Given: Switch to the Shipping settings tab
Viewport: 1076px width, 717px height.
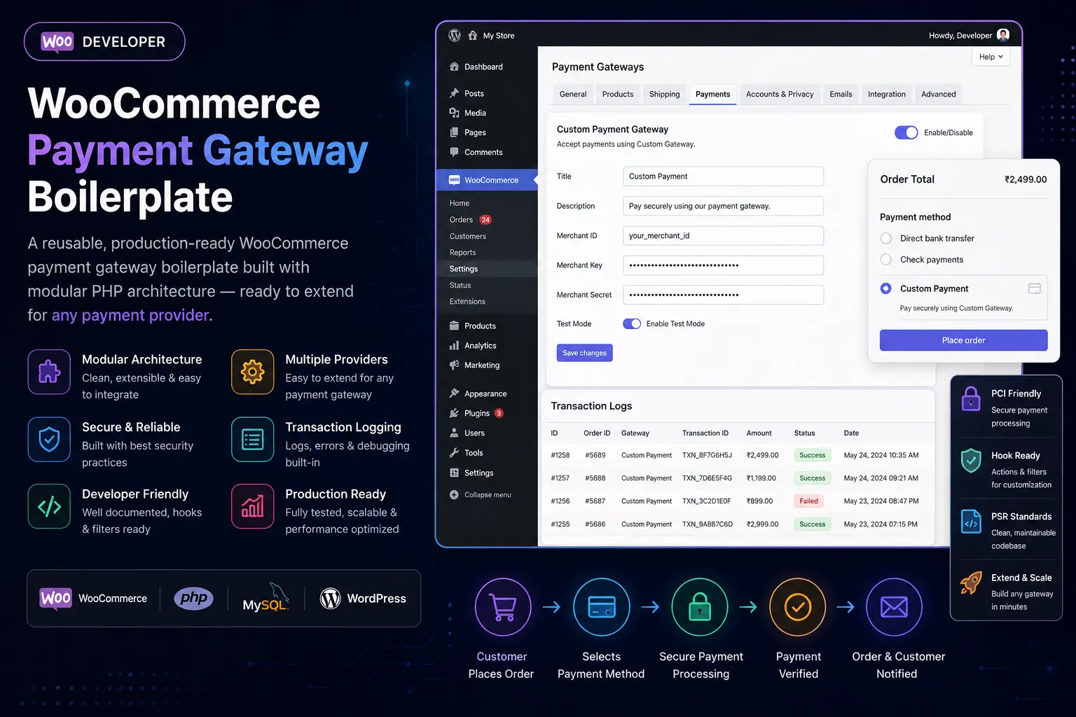Looking at the screenshot, I should click(x=664, y=95).
